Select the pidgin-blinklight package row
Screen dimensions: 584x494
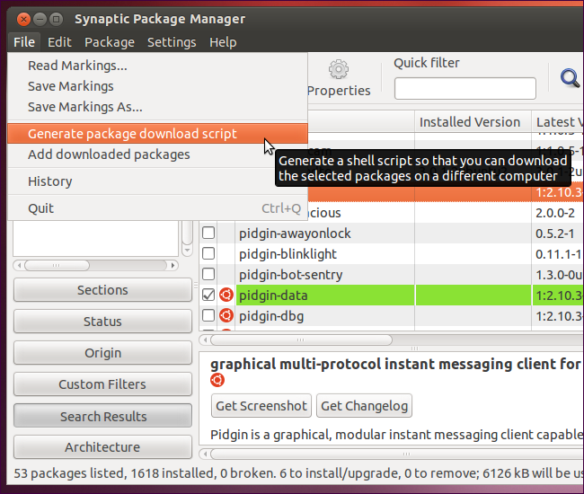[x=391, y=254]
